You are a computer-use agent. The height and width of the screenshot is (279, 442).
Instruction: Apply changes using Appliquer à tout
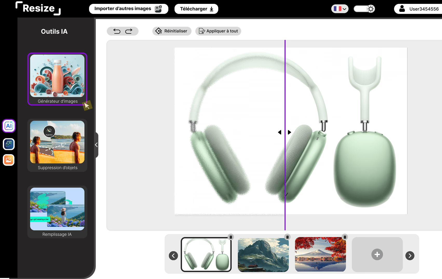tap(218, 31)
